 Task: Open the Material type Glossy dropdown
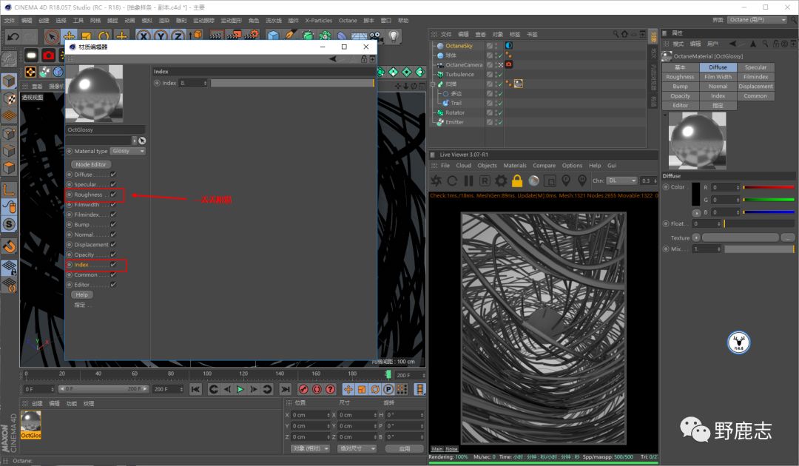[x=128, y=151]
